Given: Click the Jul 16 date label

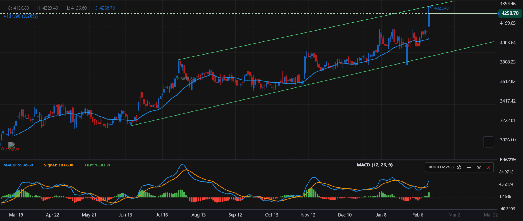Looking at the screenshot, I should pyautogui.click(x=162, y=215).
